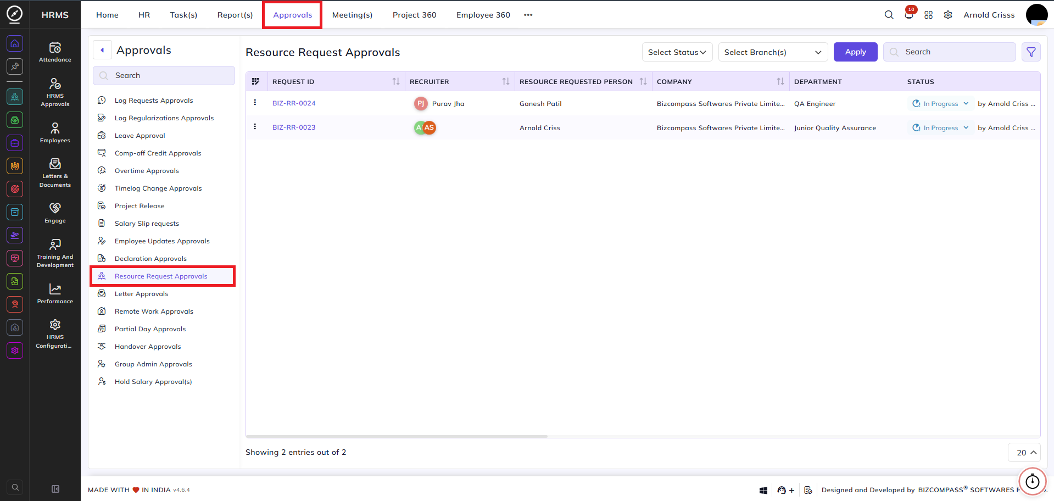Open the column chooser grid icon

[255, 81]
